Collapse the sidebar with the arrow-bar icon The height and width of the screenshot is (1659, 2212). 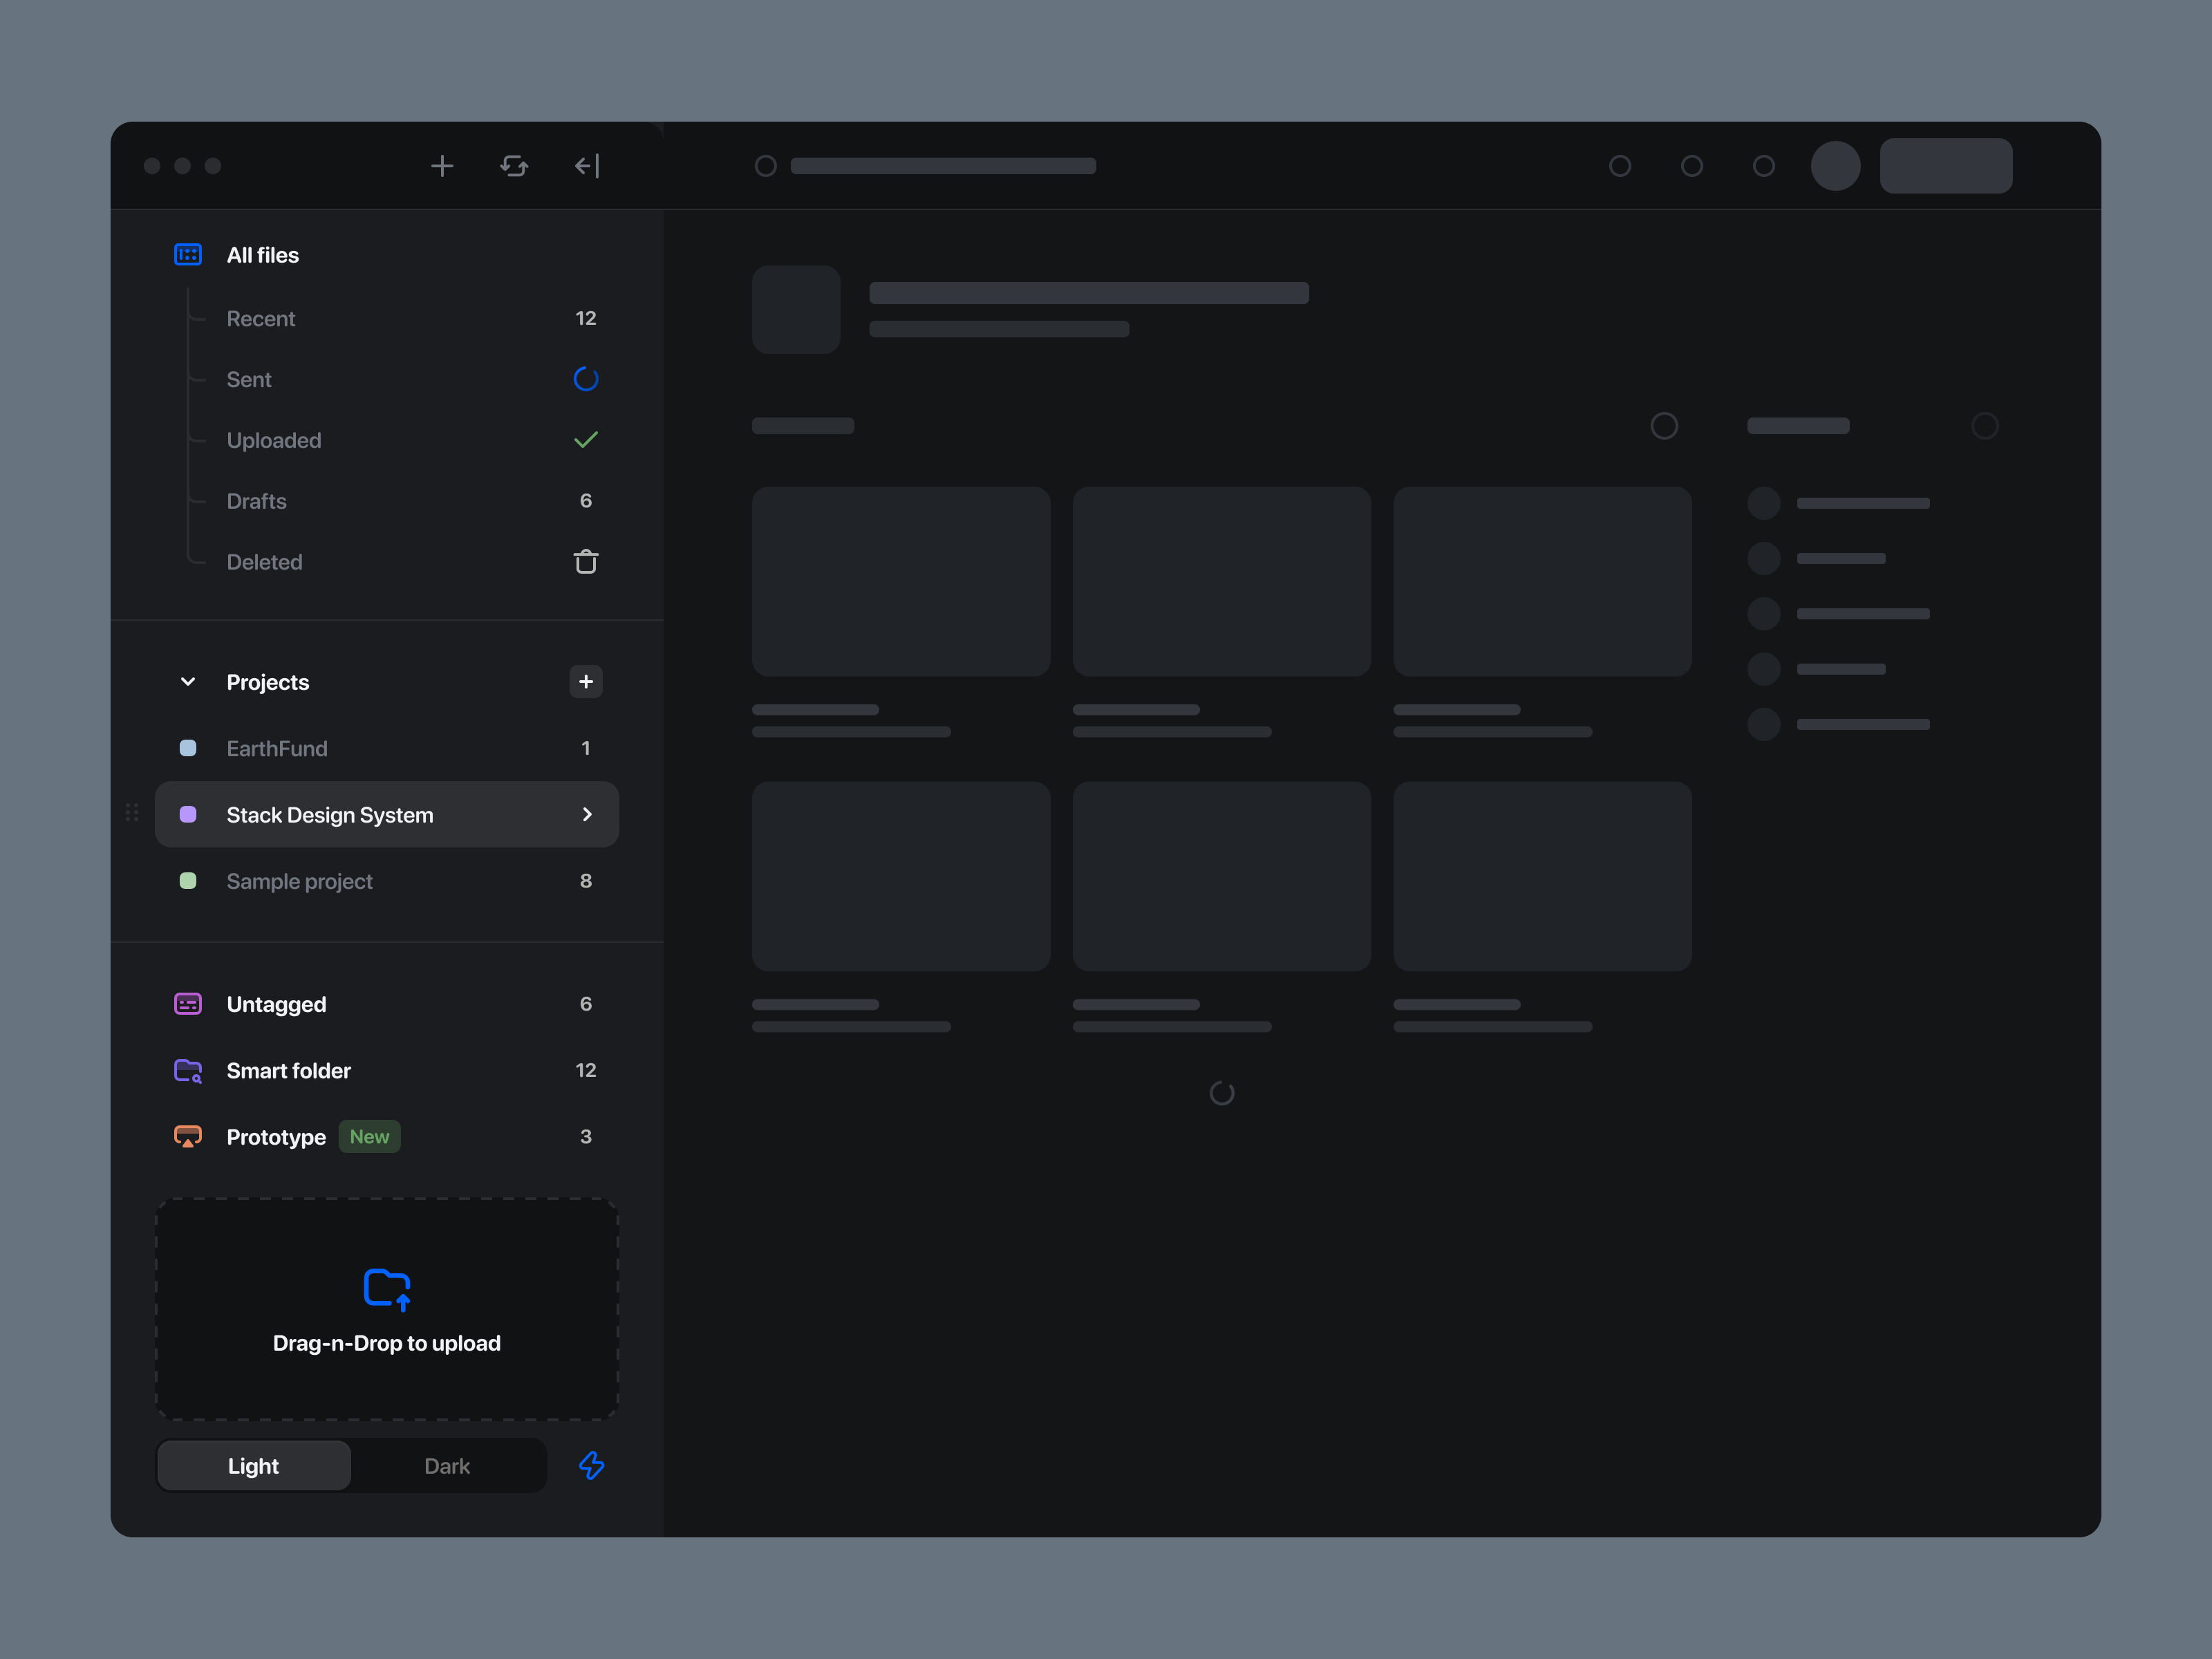587,166
